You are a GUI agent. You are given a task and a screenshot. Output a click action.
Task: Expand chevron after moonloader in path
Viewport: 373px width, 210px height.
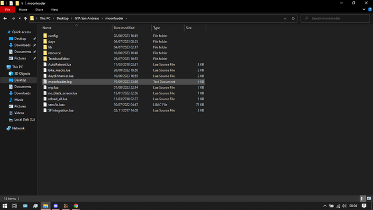coord(126,18)
